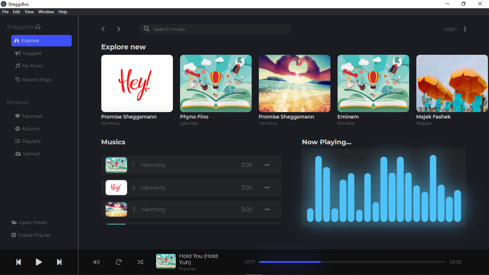
Task: Click the Login link
Action: pos(450,29)
